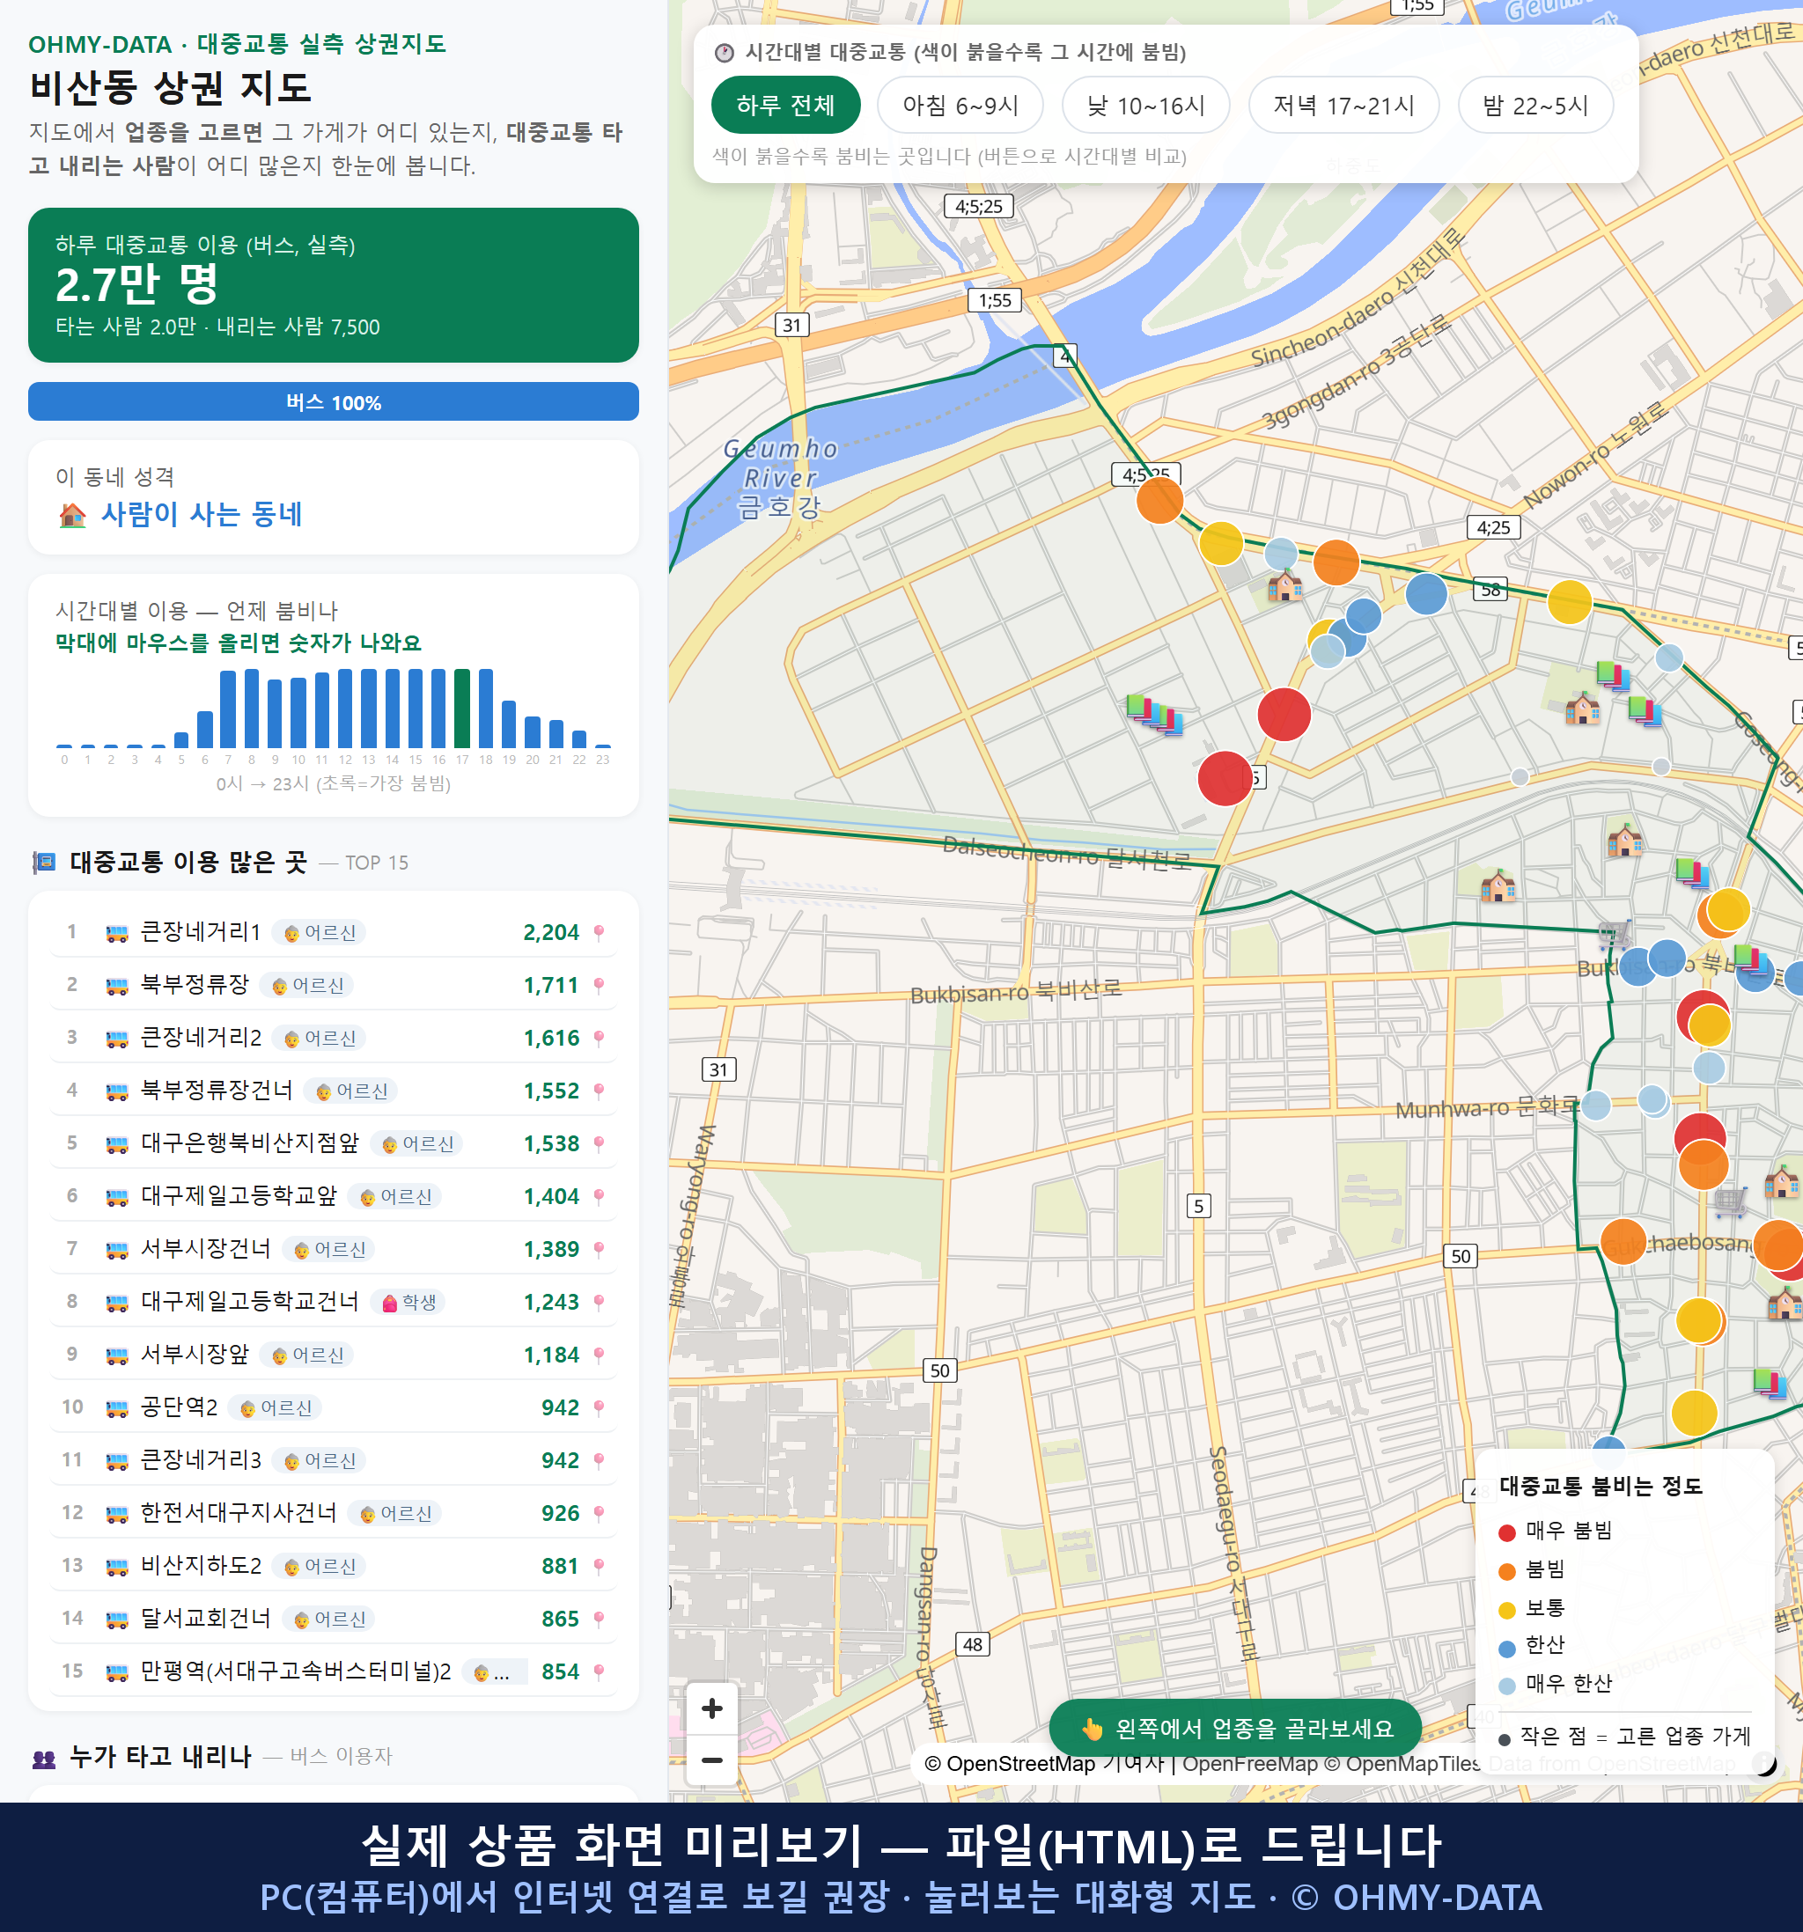The height and width of the screenshot is (1932, 1803).
Task: Select the 밤 22~5시 time filter
Action: pos(1535,105)
